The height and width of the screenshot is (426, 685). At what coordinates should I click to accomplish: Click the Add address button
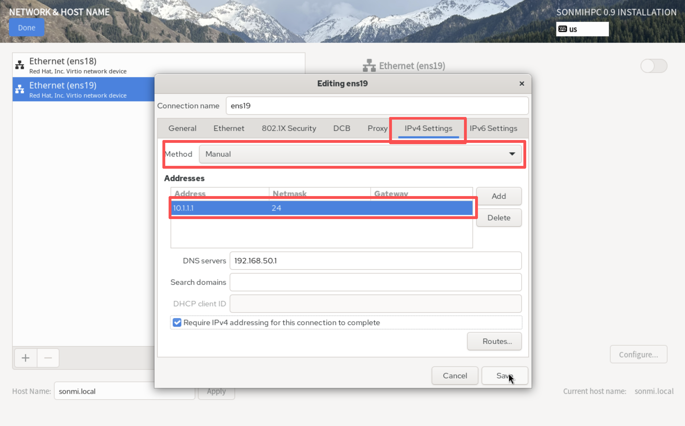[x=499, y=196]
